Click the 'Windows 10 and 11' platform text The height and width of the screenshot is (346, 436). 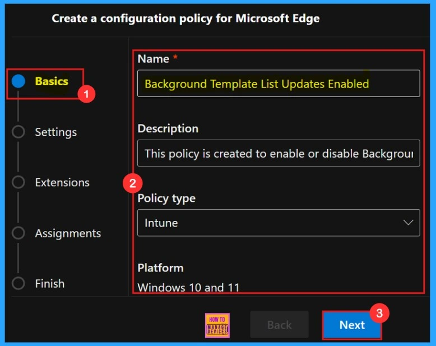point(188,287)
